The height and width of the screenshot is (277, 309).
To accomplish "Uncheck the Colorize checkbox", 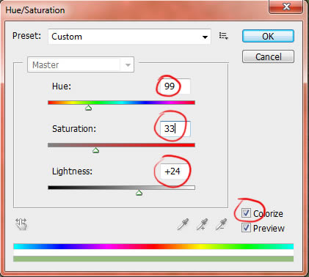I will [x=246, y=213].
